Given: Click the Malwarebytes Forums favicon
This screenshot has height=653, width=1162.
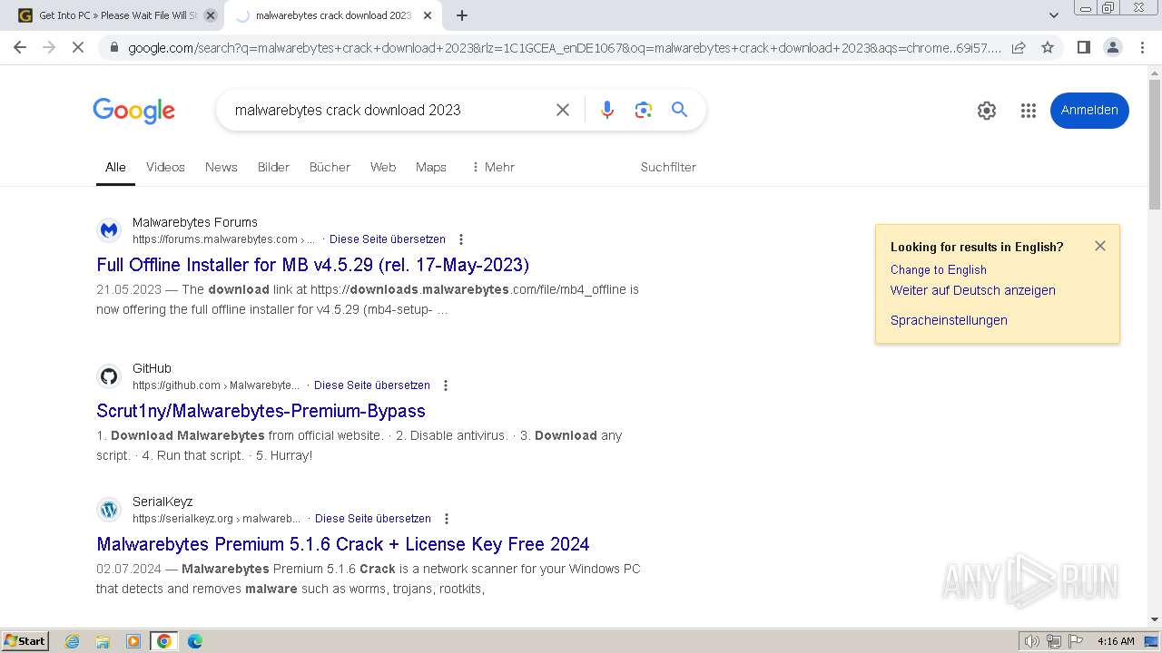Looking at the screenshot, I should coord(109,230).
